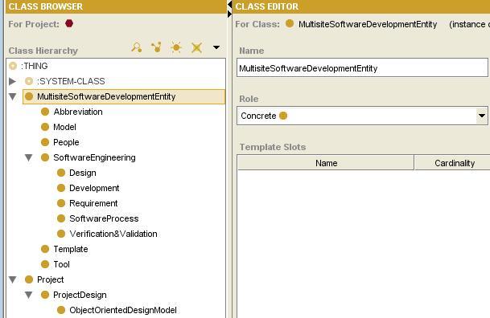This screenshot has width=490, height=318.
Task: Expand the panel using the right-pointing splitter arrow
Action: (x=229, y=14)
